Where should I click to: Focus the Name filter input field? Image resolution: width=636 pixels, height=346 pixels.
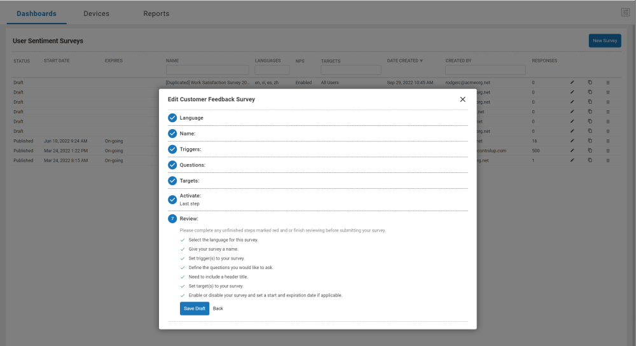point(207,70)
